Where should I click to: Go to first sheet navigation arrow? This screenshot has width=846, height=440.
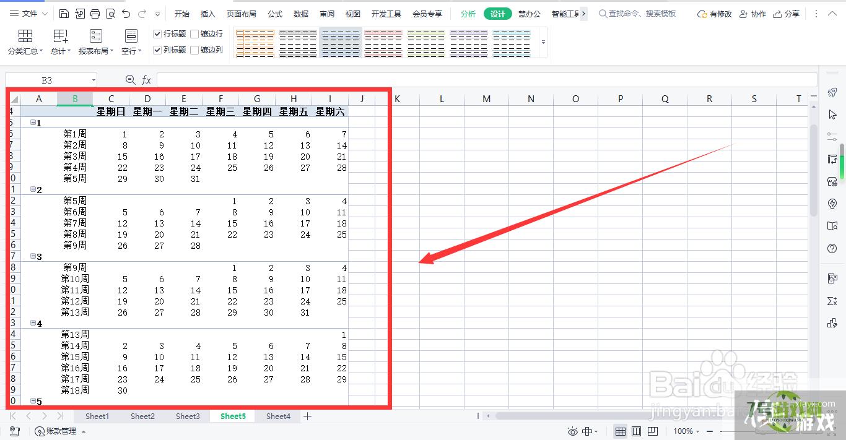pyautogui.click(x=13, y=416)
